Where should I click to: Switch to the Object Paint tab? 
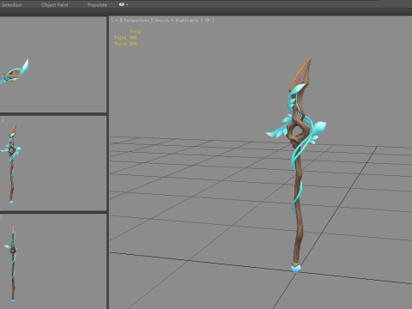55,5
